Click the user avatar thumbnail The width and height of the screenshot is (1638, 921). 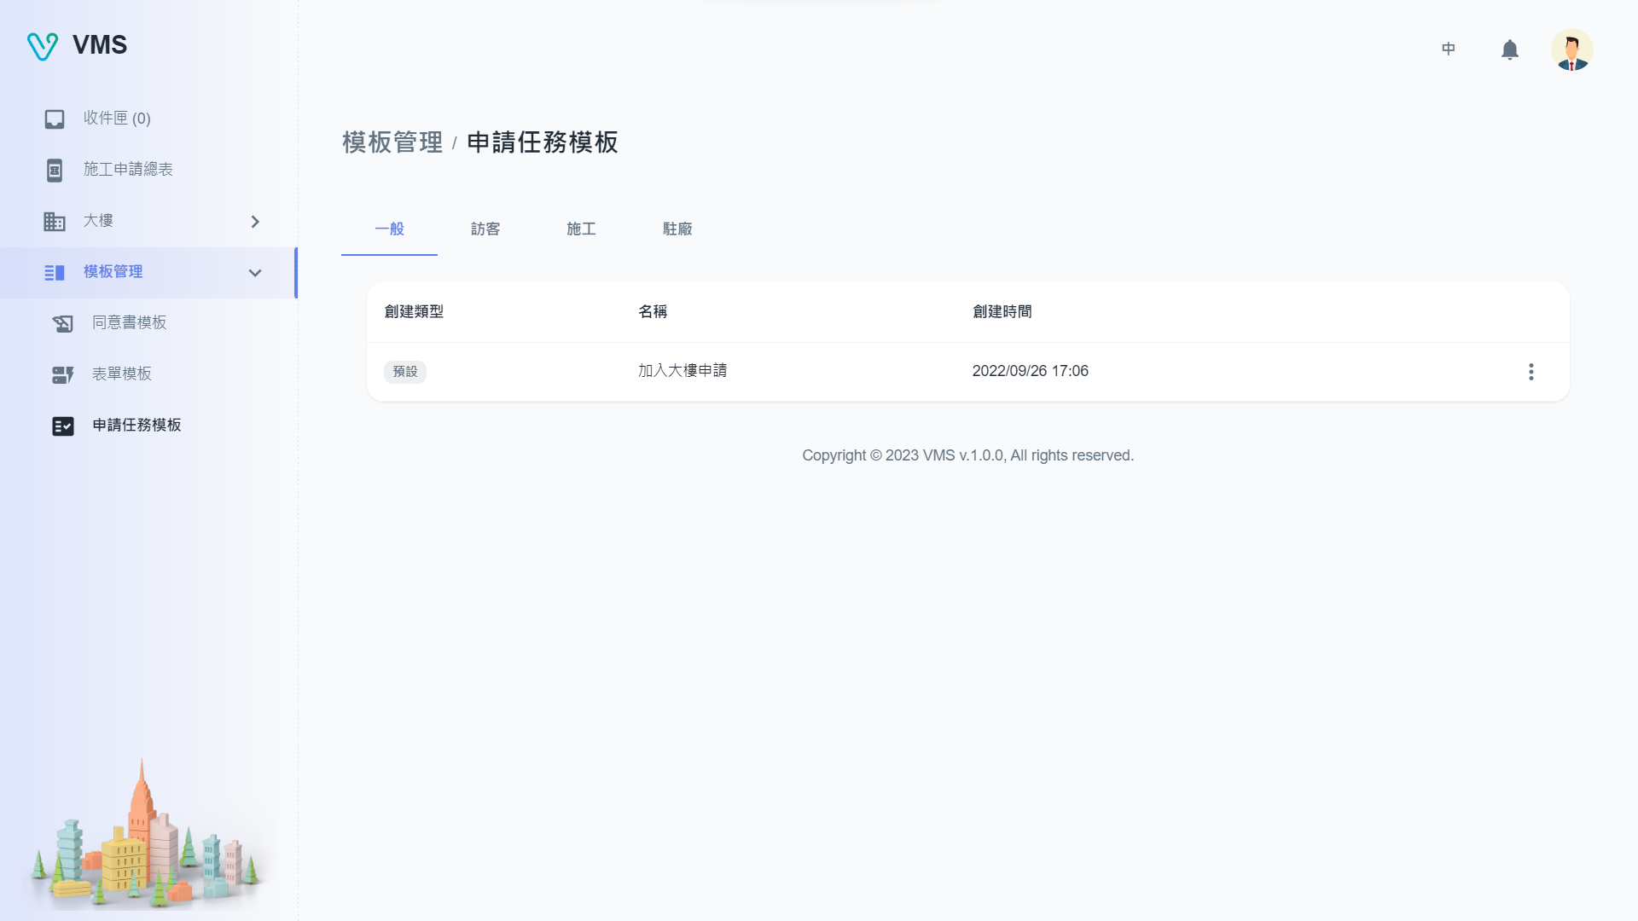pyautogui.click(x=1571, y=50)
